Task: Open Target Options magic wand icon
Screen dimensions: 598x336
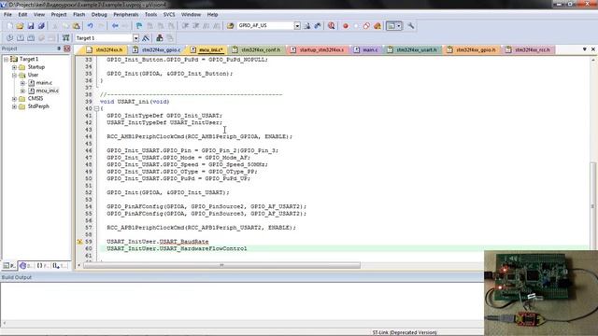Action: [x=146, y=38]
